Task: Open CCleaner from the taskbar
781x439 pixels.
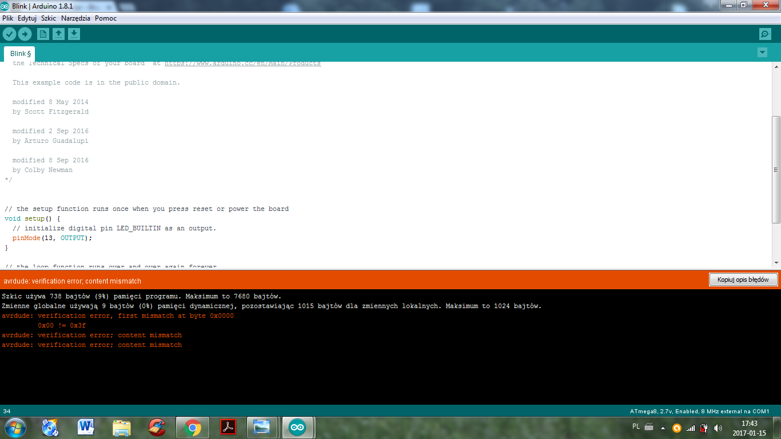Action: coord(157,427)
